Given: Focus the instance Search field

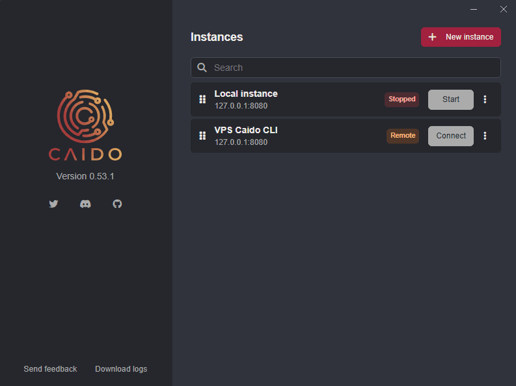Looking at the screenshot, I should point(351,68).
